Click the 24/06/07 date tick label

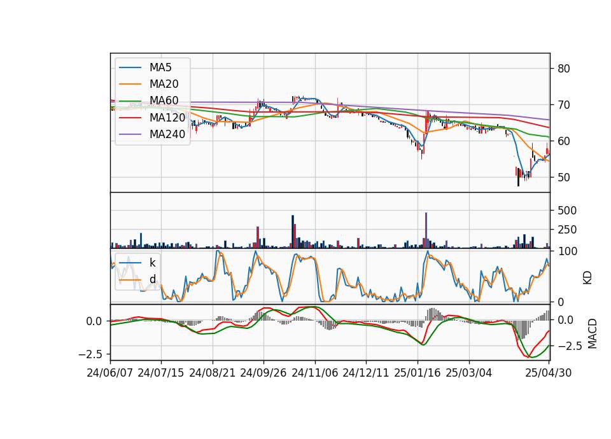[x=110, y=373]
